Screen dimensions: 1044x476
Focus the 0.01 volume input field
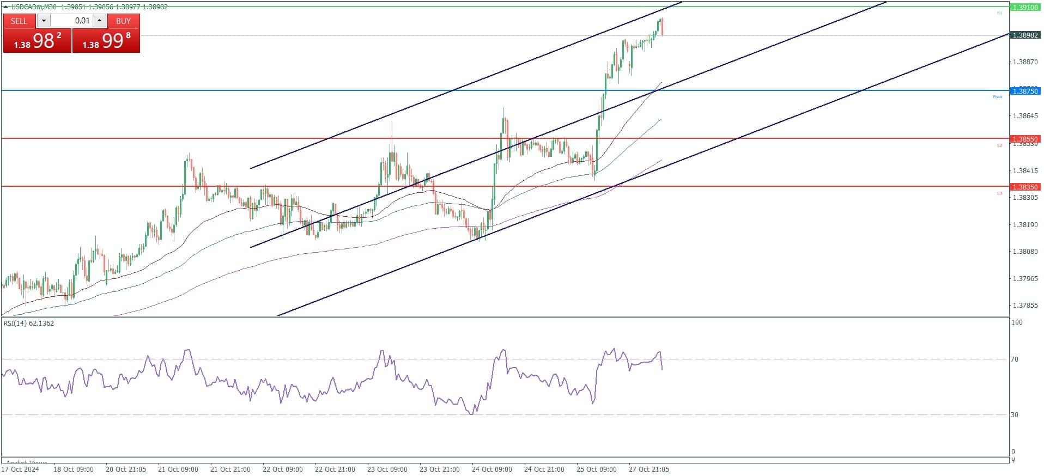tap(71, 21)
